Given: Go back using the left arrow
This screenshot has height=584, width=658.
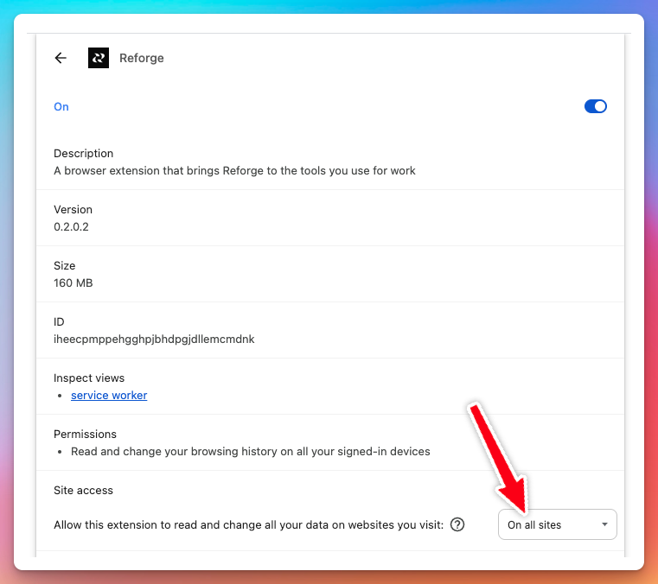Looking at the screenshot, I should pyautogui.click(x=61, y=58).
